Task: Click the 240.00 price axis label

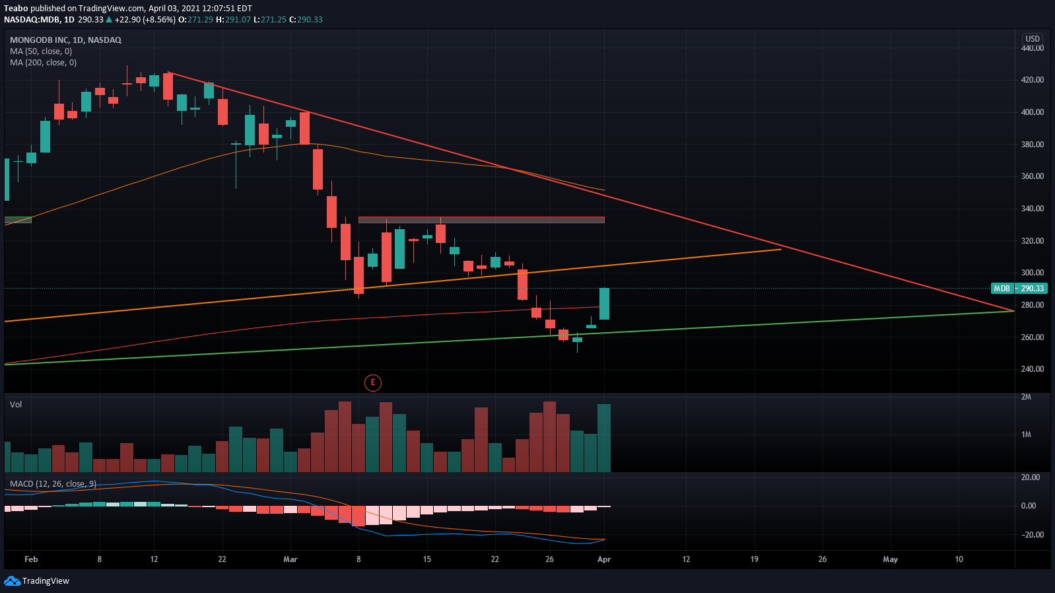Action: 1033,369
